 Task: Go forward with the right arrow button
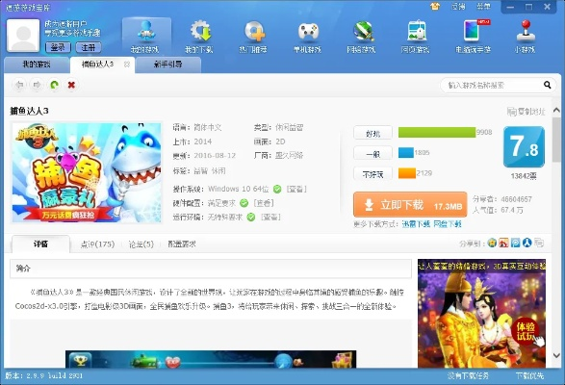tap(37, 85)
